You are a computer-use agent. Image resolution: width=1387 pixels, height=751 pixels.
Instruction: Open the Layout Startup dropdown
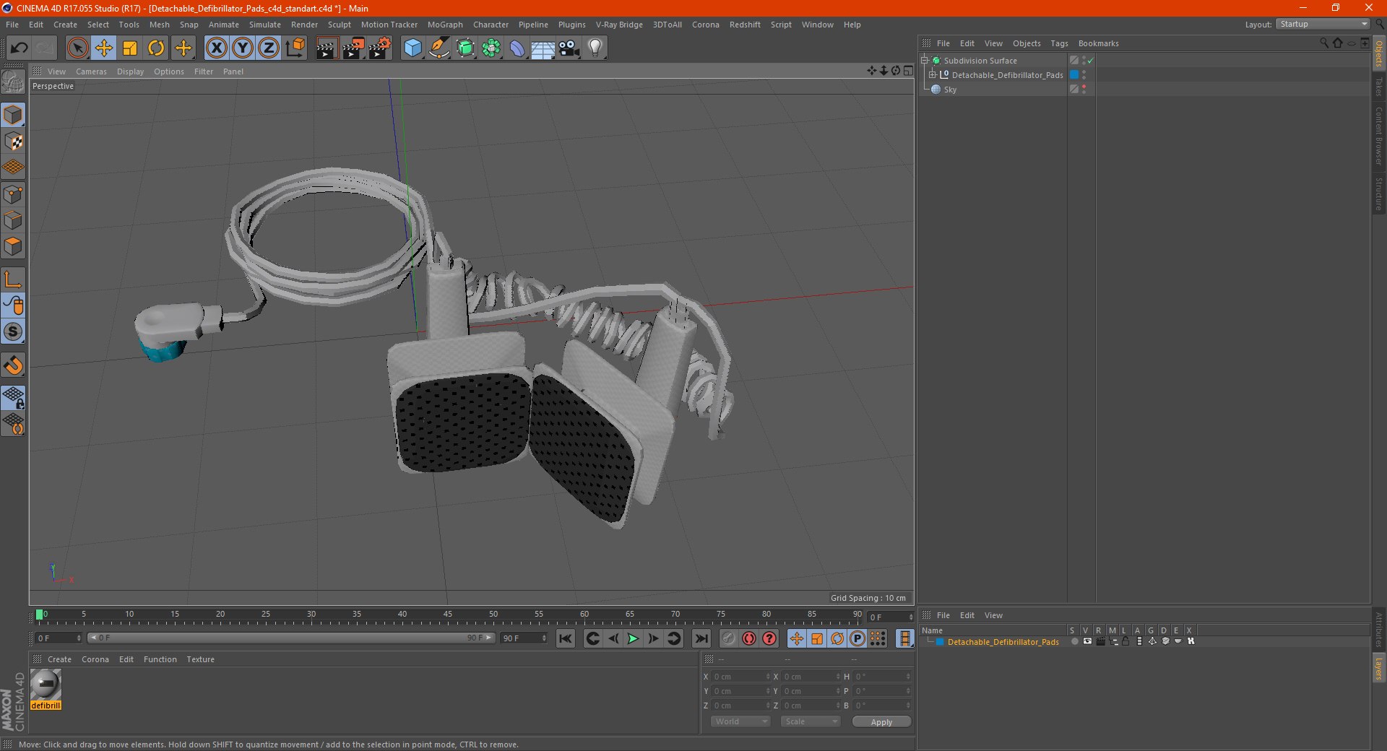(x=1323, y=24)
